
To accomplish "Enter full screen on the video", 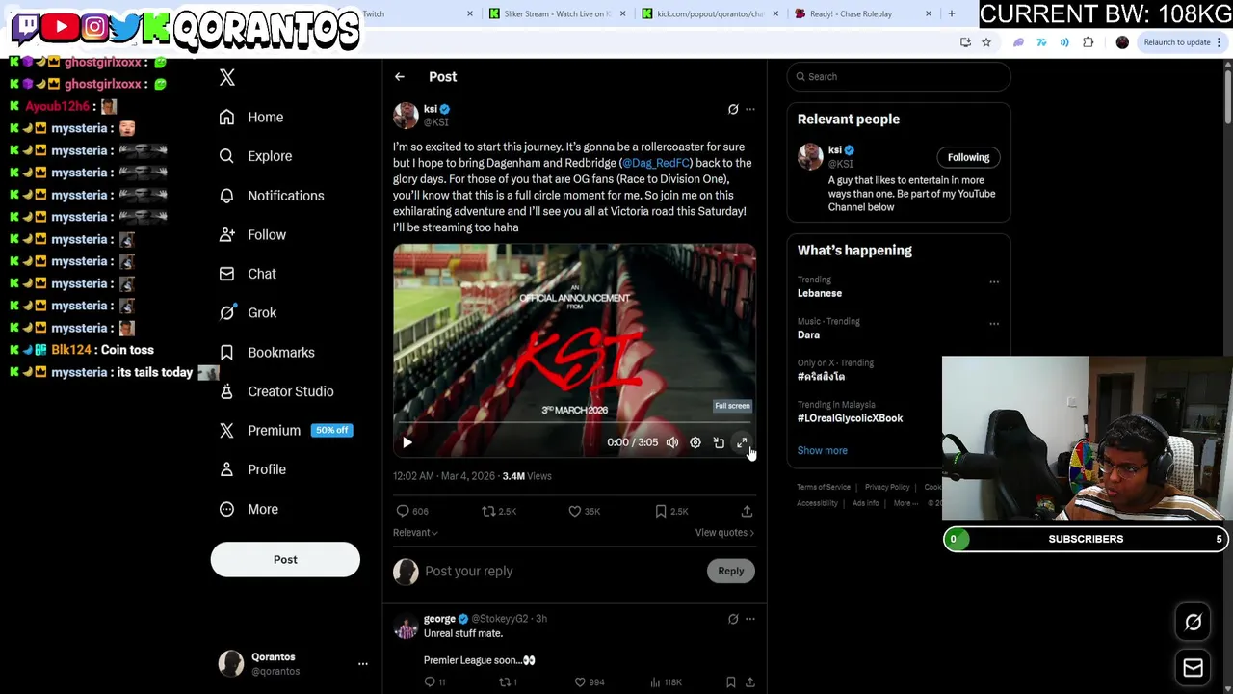I will pos(742,442).
